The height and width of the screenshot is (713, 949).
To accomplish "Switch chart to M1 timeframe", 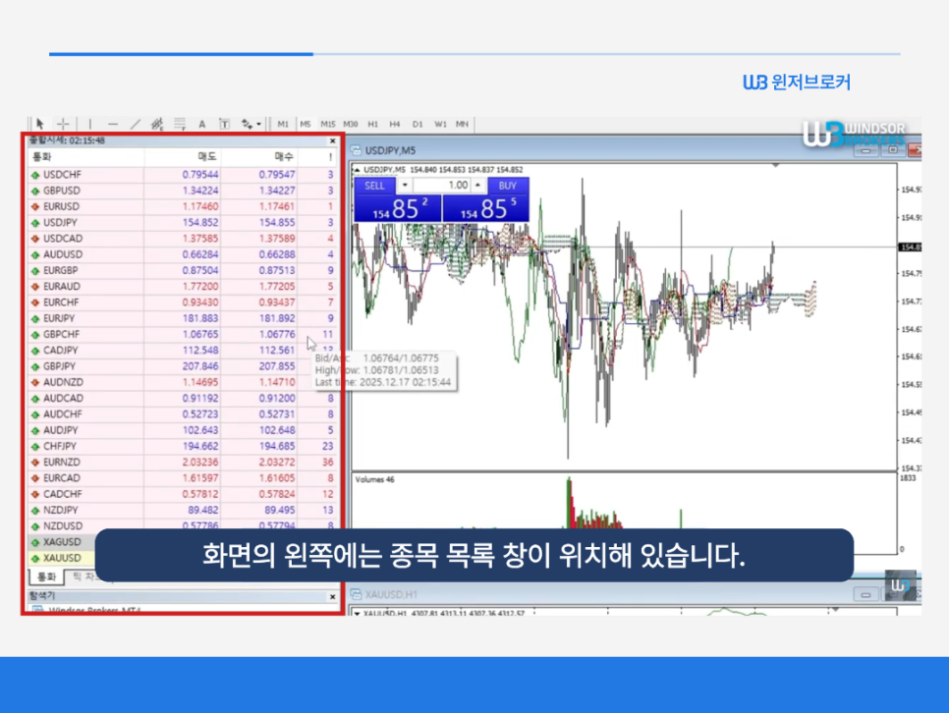I will tap(283, 124).
